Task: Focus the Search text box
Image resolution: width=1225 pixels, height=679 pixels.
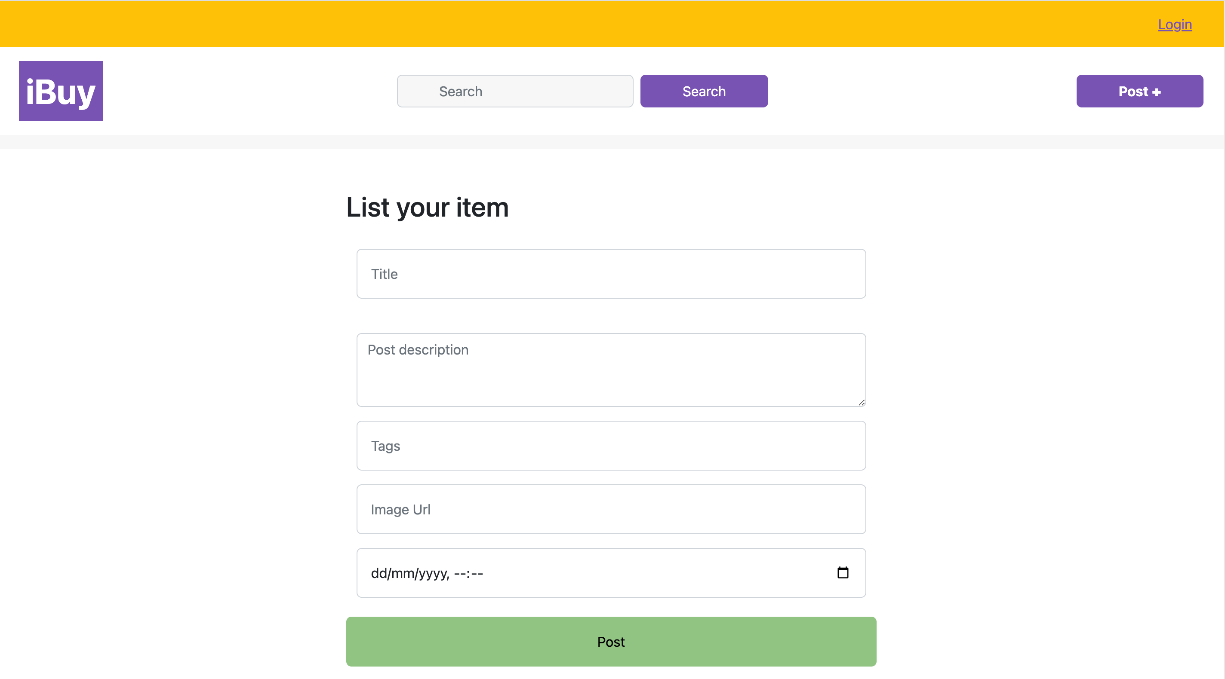Action: (515, 91)
